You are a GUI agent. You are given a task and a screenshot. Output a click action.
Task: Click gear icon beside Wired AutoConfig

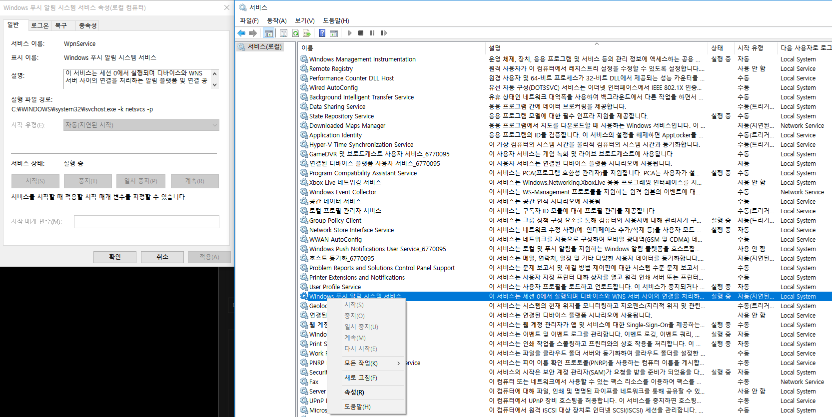(304, 87)
